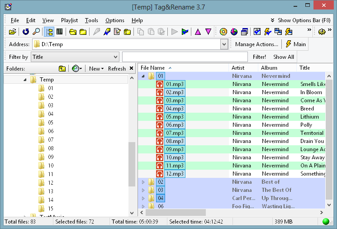Expand the 02 folder row in file list
Screen dimensions: 337x229
(143, 182)
